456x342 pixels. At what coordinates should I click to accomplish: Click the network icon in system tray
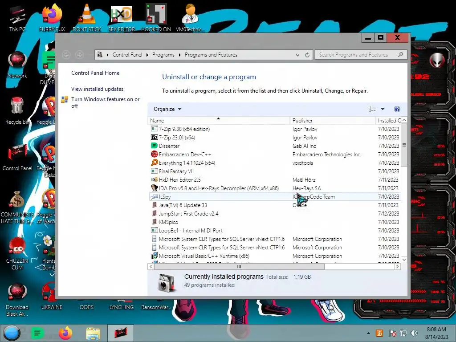coord(403,333)
